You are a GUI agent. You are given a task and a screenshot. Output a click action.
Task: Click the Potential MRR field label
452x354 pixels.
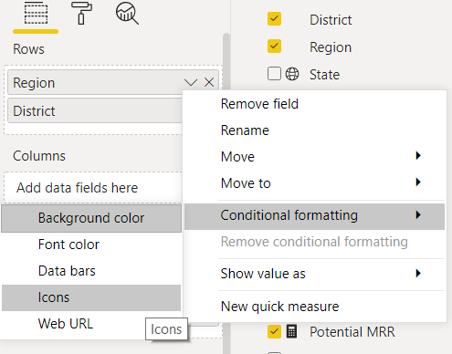pyautogui.click(x=352, y=331)
